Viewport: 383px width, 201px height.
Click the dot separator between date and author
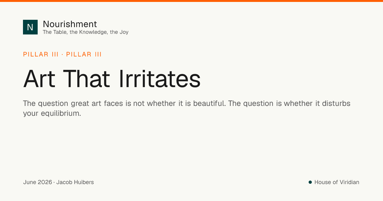pos(54,182)
